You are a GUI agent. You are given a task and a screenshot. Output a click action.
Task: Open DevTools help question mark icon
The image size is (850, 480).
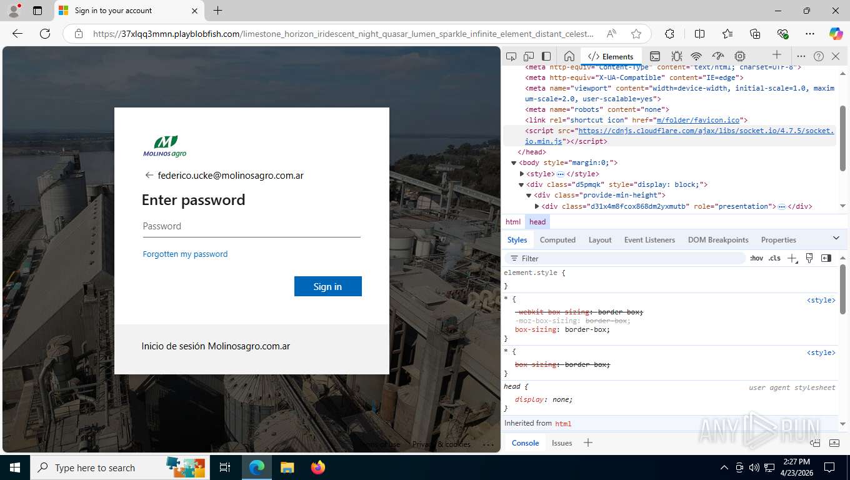pyautogui.click(x=819, y=56)
